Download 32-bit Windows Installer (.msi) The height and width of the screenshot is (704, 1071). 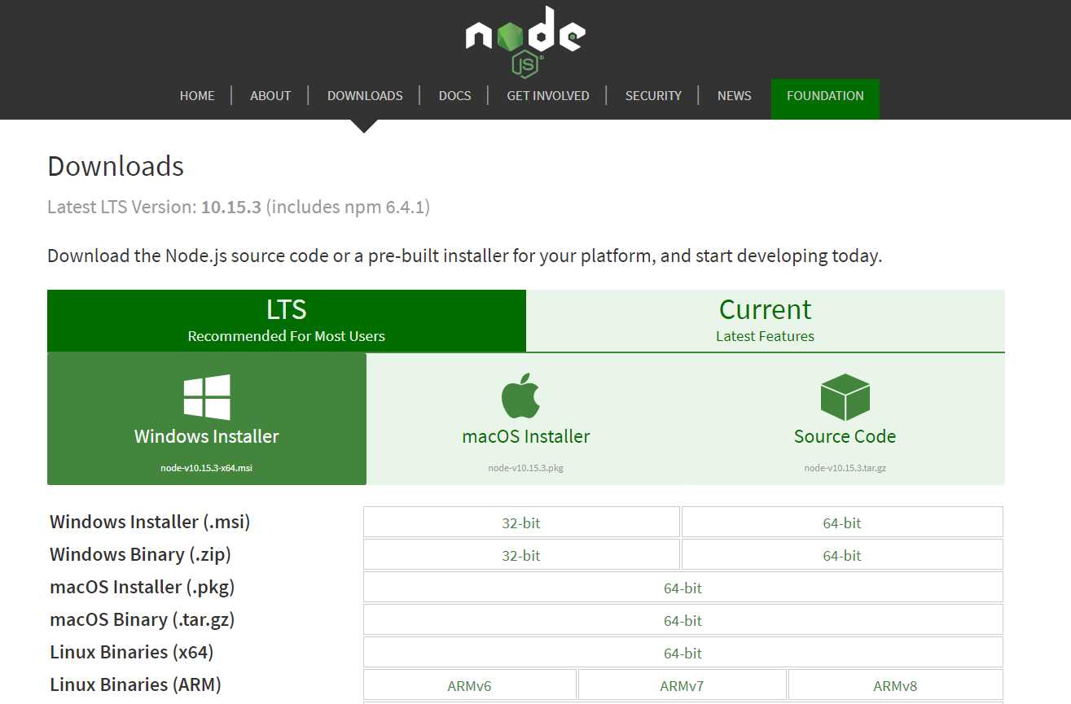tap(521, 523)
